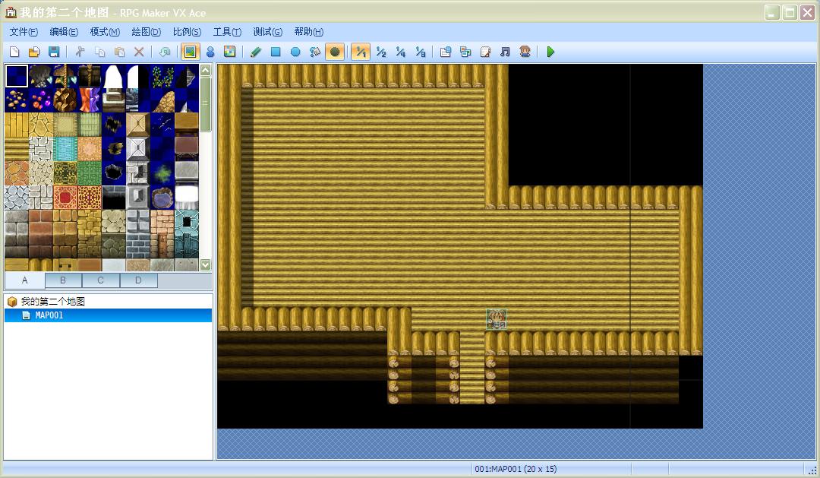Switch to tileset tab B
The height and width of the screenshot is (478, 820).
coord(63,280)
